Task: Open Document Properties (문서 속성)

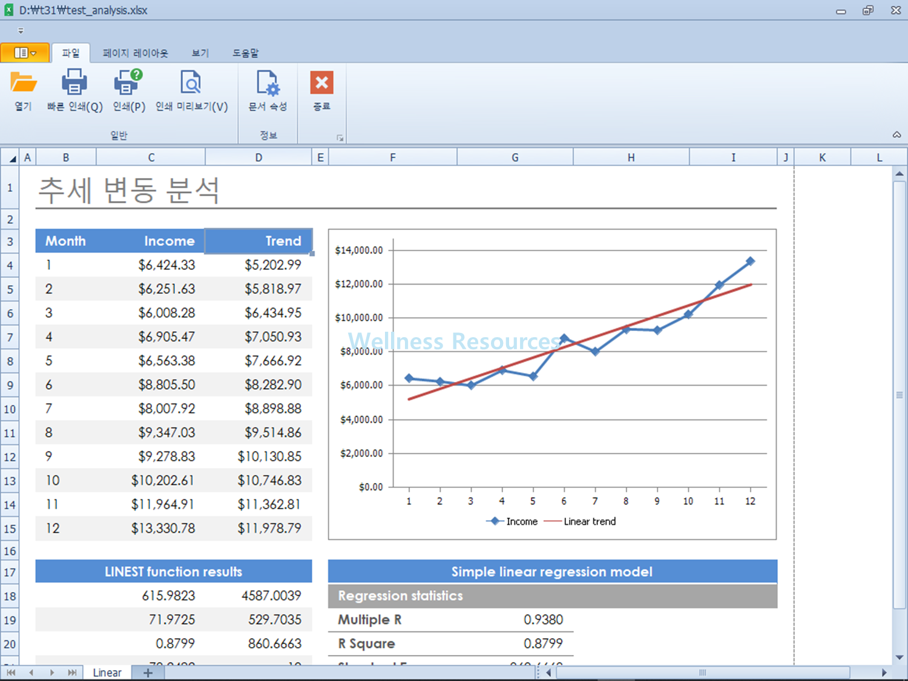Action: (x=268, y=91)
